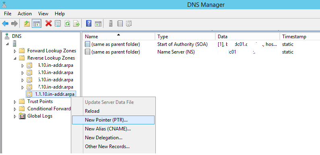Image resolution: width=320 pixels, height=155 pixels.
Task: Open the Help menu
Action: tap(60, 14)
